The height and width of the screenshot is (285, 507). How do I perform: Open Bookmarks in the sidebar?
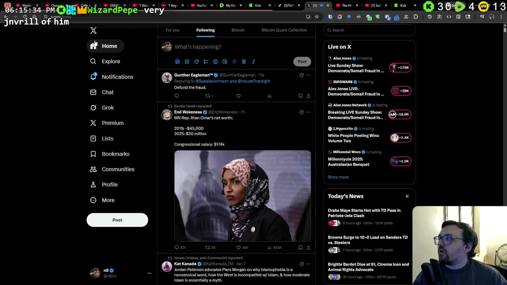coord(110,154)
